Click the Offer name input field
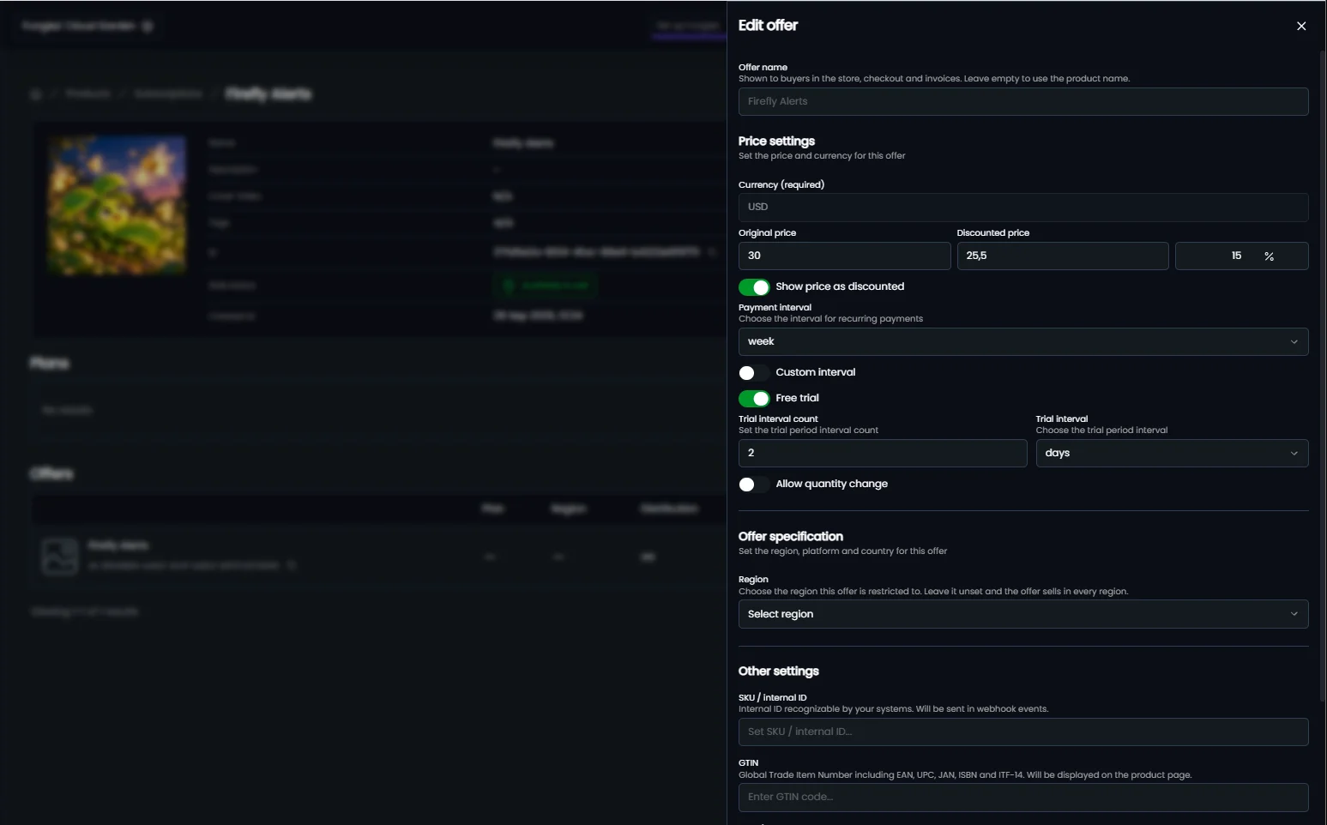Image resolution: width=1327 pixels, height=825 pixels. [1023, 101]
